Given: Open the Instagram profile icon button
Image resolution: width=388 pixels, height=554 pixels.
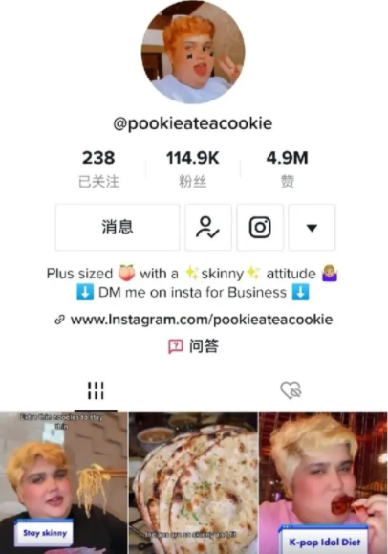Looking at the screenshot, I should tap(260, 227).
